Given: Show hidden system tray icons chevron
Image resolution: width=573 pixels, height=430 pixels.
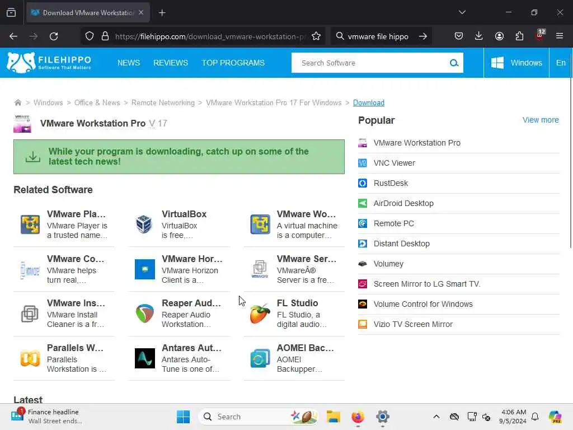Looking at the screenshot, I should (x=436, y=417).
